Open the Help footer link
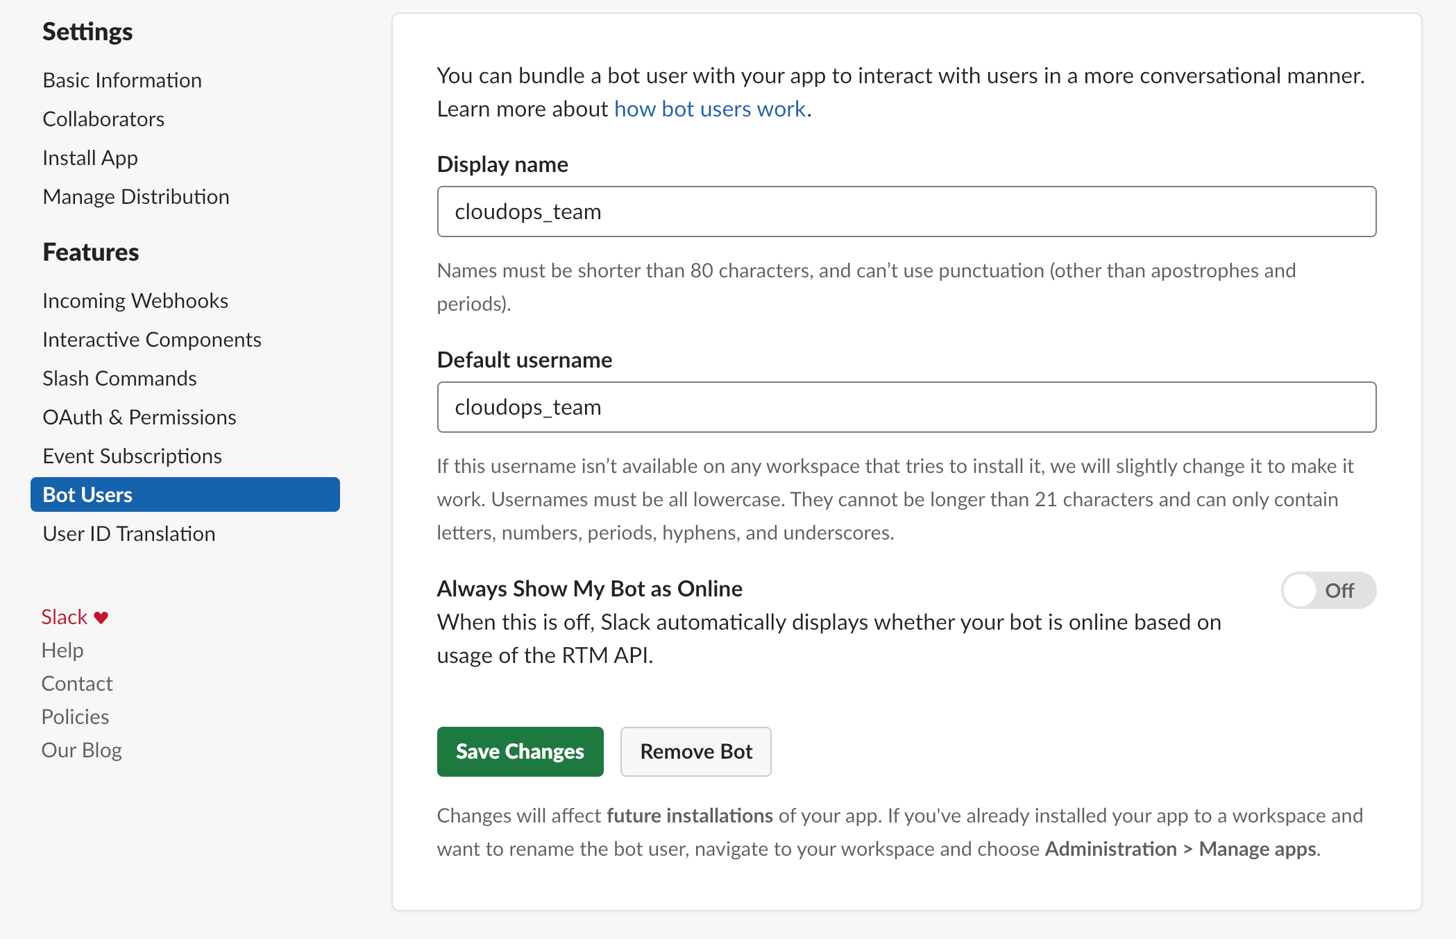 [62, 651]
